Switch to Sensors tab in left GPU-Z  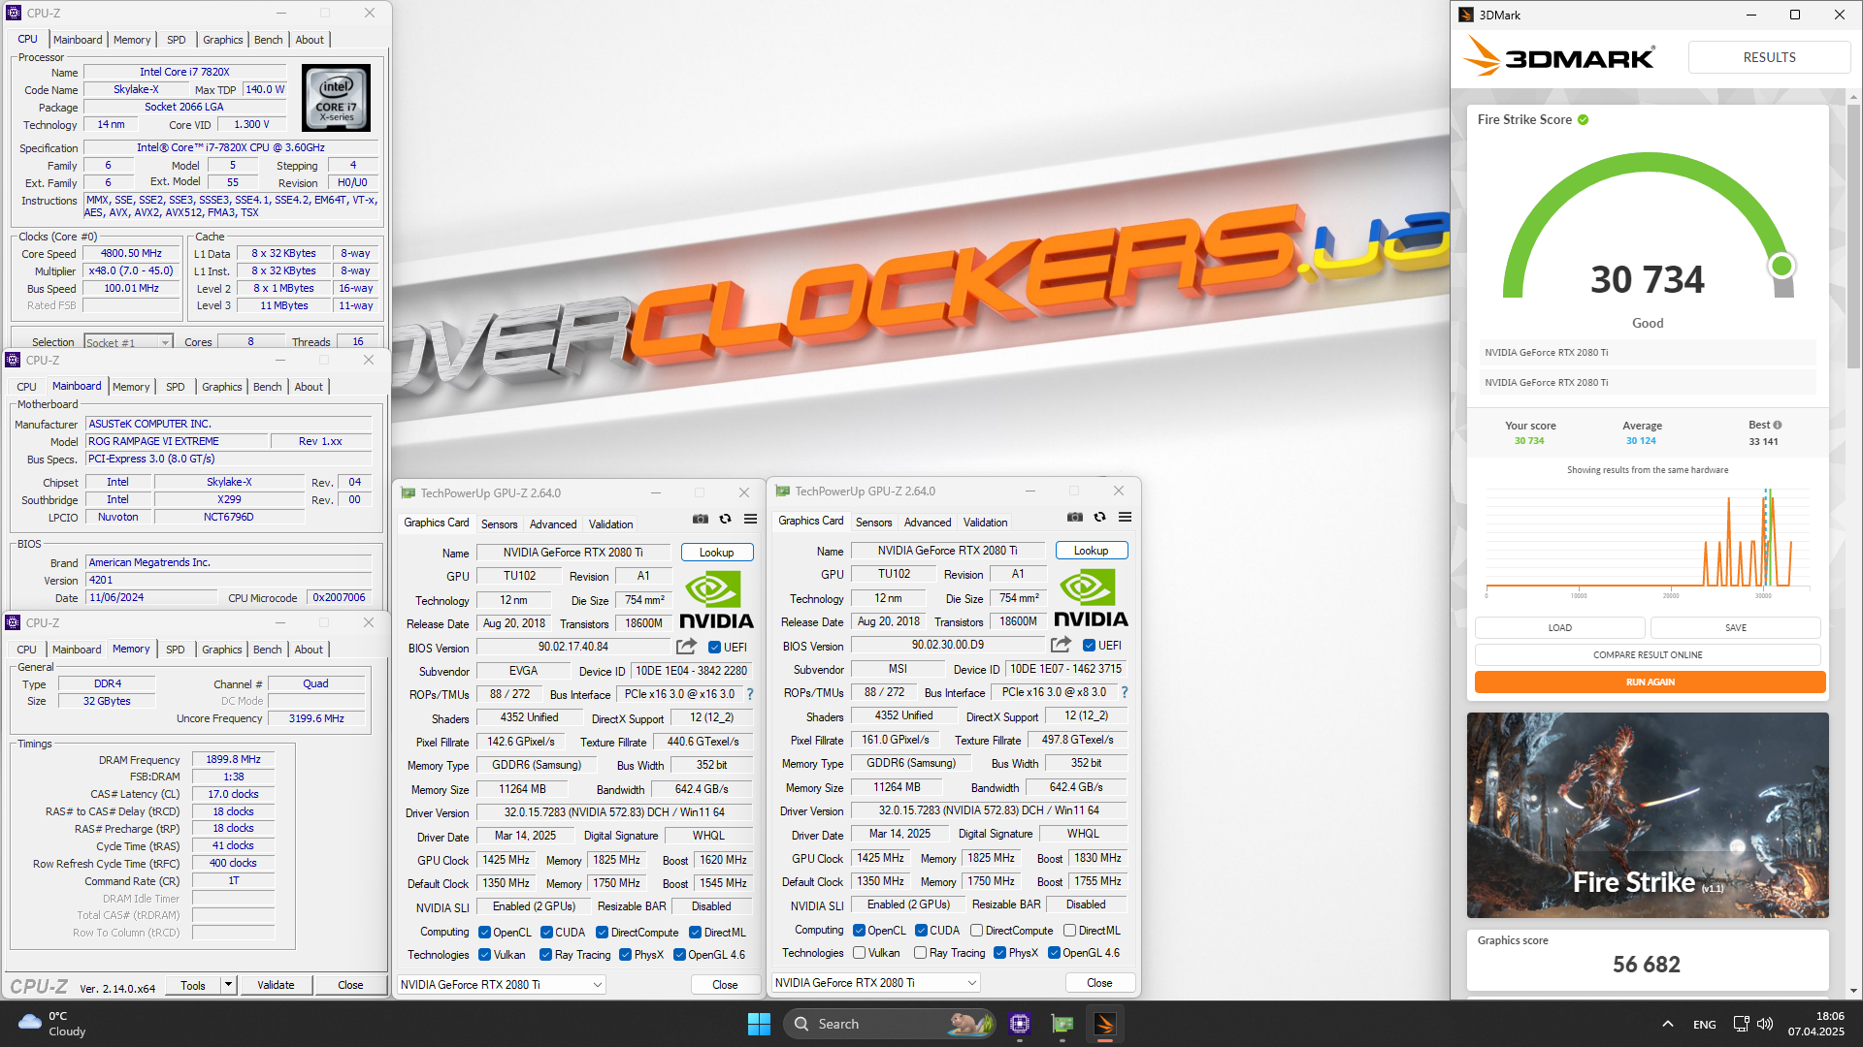click(500, 524)
